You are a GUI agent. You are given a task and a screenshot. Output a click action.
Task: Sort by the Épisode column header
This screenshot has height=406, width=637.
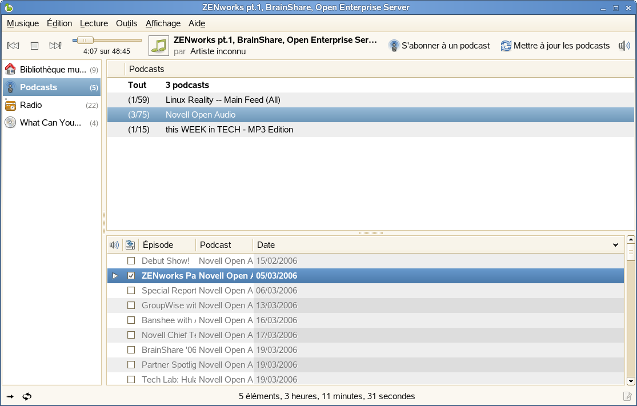point(167,245)
